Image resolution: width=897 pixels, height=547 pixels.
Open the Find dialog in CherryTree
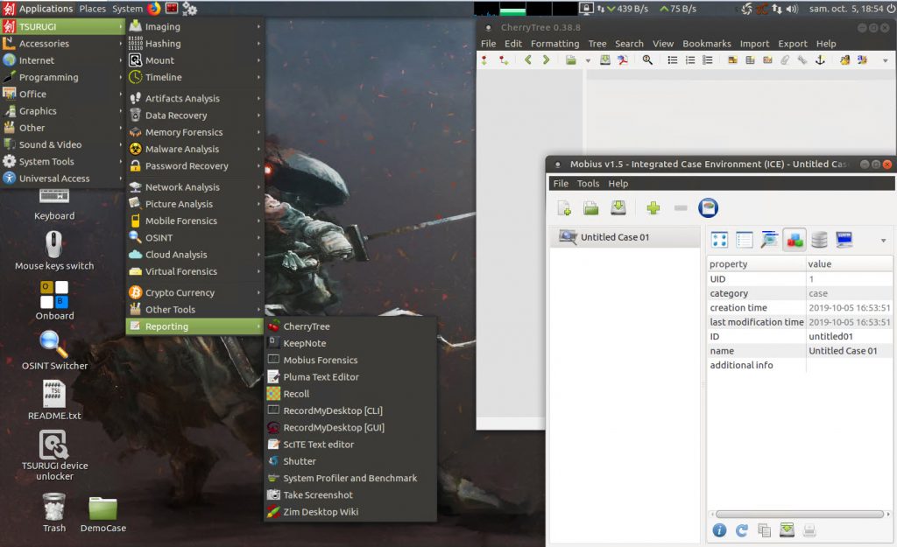point(646,59)
